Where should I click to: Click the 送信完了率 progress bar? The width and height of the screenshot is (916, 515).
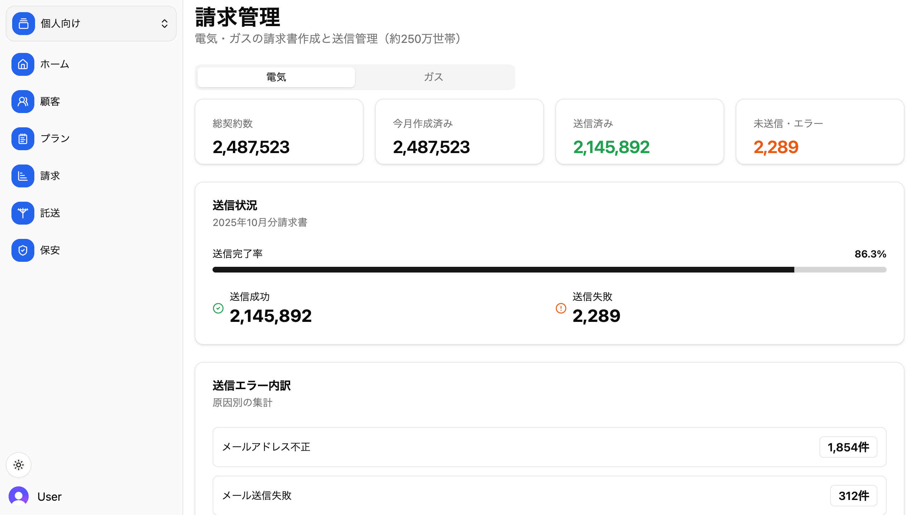tap(549, 270)
